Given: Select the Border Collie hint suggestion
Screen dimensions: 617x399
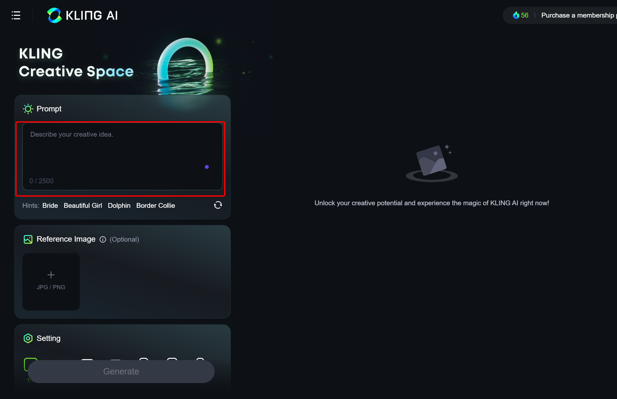Looking at the screenshot, I should (155, 206).
